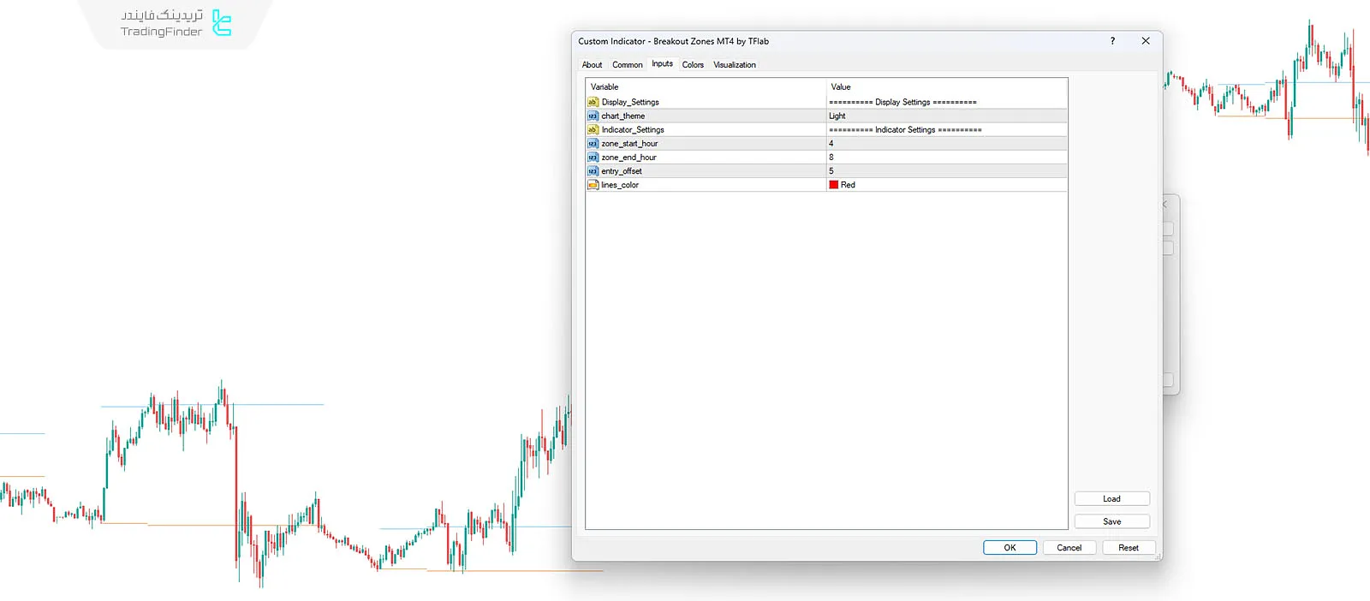Click the TradingFinder logo

[222, 23]
